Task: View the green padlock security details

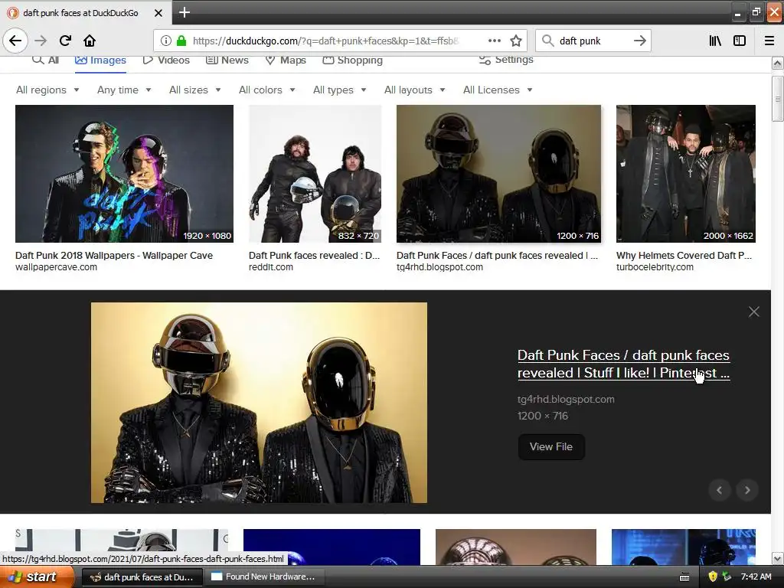Action: (x=181, y=41)
